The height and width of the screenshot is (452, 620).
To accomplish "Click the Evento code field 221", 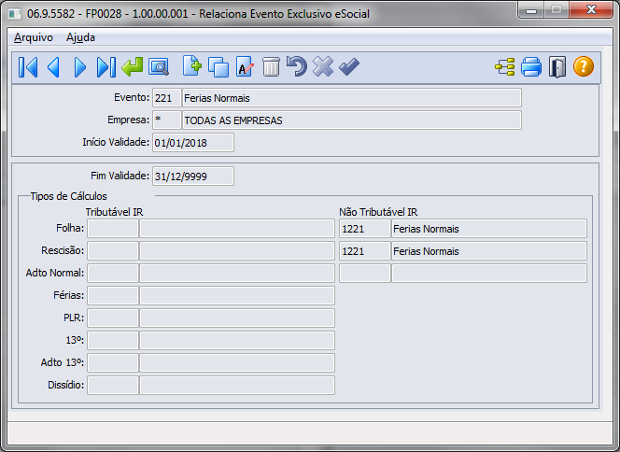I will (x=167, y=98).
